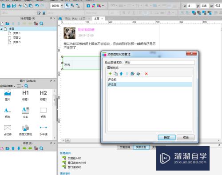Viewport: 222px width, 175px height.
Task: Click the edit state icon in the dialog
Action: (x=132, y=74)
